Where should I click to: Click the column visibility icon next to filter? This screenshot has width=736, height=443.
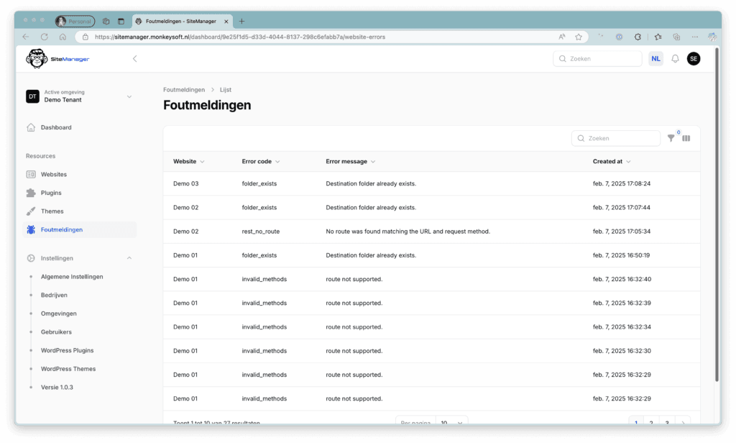pos(686,137)
